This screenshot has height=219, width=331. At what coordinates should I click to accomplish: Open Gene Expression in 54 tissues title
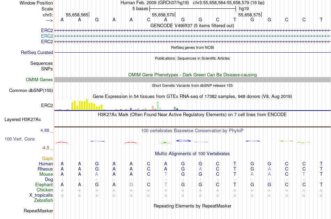pyautogui.click(x=192, y=97)
